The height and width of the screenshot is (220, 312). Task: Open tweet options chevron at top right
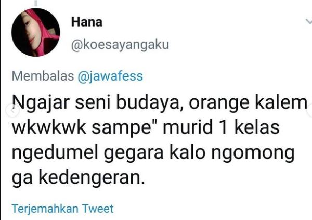tap(308, 21)
